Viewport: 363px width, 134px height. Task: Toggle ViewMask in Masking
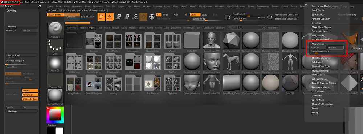pos(13,30)
